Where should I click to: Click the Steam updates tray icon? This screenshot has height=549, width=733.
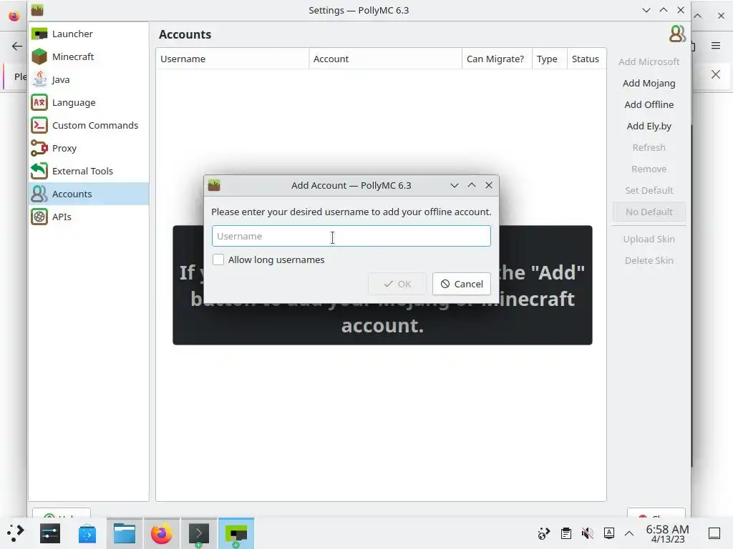coord(544,533)
